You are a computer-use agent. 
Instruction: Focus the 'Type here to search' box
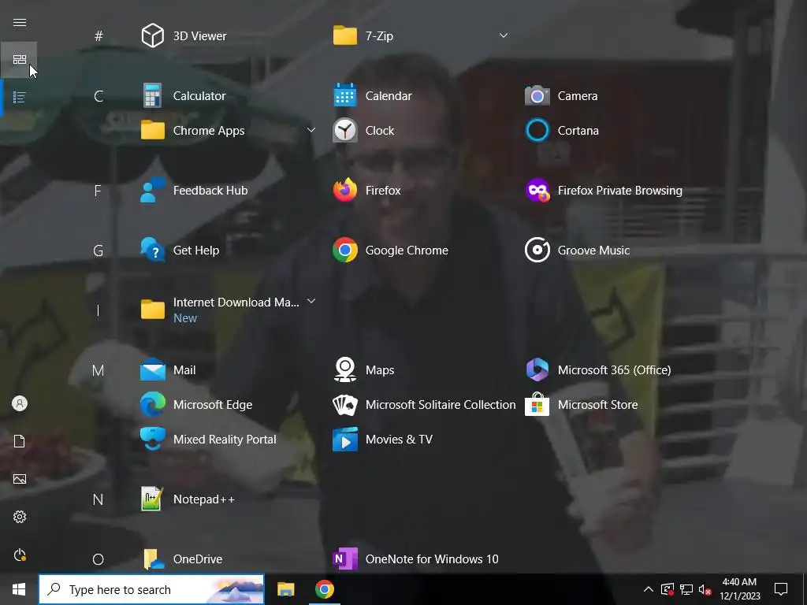click(x=151, y=589)
